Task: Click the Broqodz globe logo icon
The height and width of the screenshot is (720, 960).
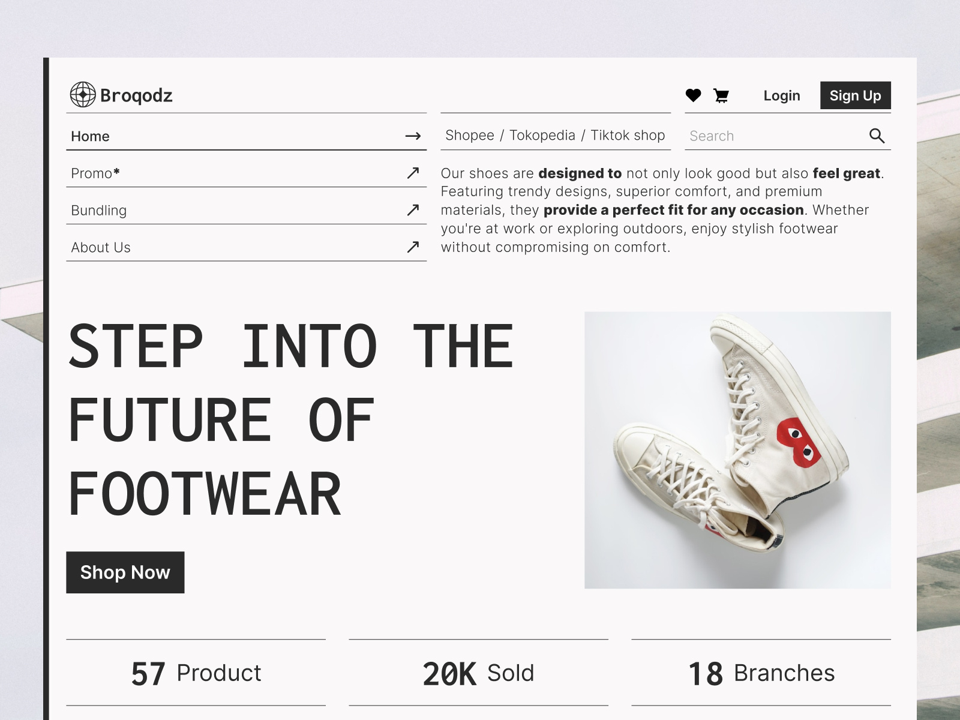Action: 82,95
